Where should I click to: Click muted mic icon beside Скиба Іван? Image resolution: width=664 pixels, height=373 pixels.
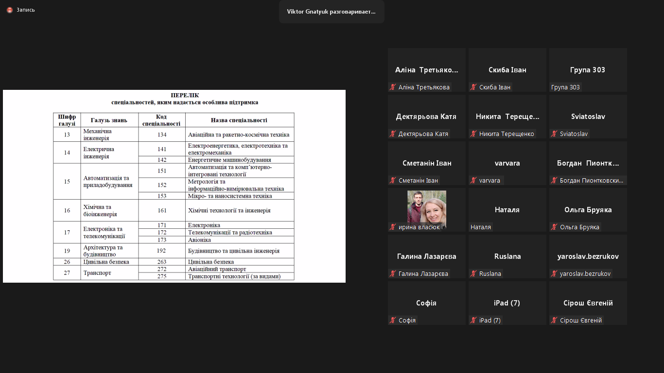pos(473,87)
